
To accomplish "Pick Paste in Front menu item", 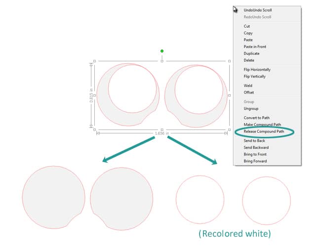I will pos(255,46).
